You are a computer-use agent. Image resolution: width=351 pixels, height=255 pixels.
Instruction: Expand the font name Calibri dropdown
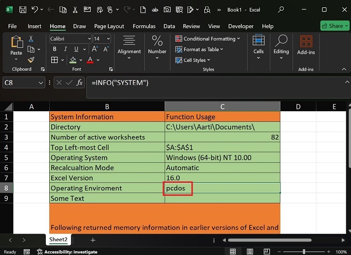pos(89,39)
